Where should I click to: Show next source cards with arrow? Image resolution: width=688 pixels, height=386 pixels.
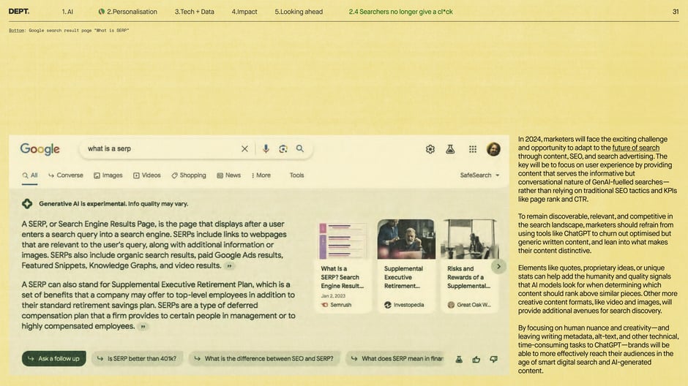pos(498,266)
